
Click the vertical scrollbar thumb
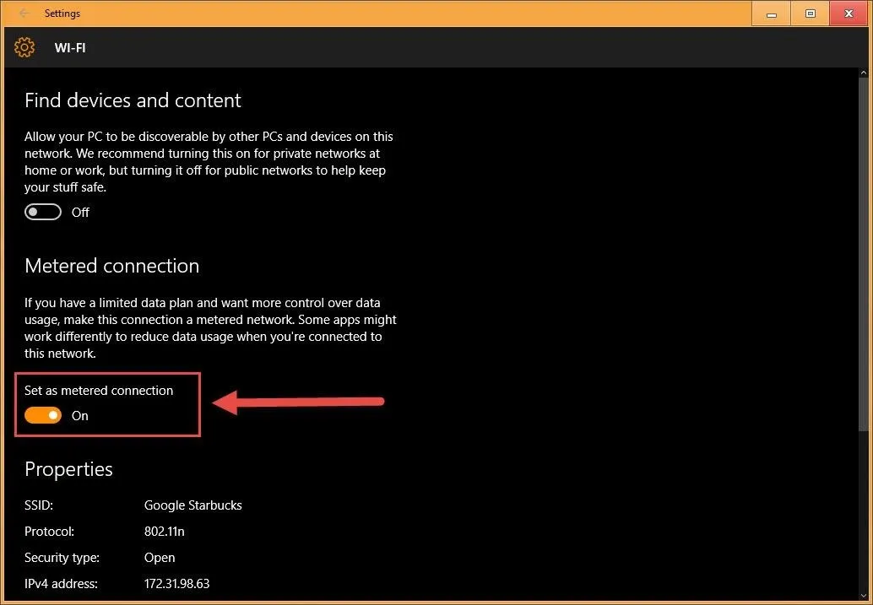coord(864,254)
